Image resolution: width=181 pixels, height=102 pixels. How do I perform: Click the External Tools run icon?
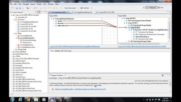click(28, 8)
